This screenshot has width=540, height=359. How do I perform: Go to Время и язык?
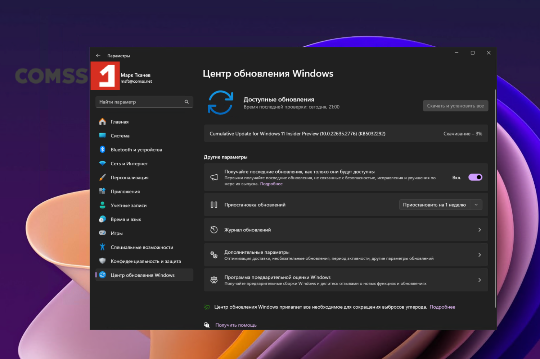(144, 219)
